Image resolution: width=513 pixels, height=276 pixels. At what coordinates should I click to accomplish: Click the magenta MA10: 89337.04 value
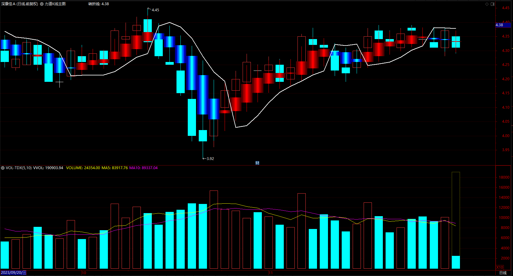click(x=144, y=168)
